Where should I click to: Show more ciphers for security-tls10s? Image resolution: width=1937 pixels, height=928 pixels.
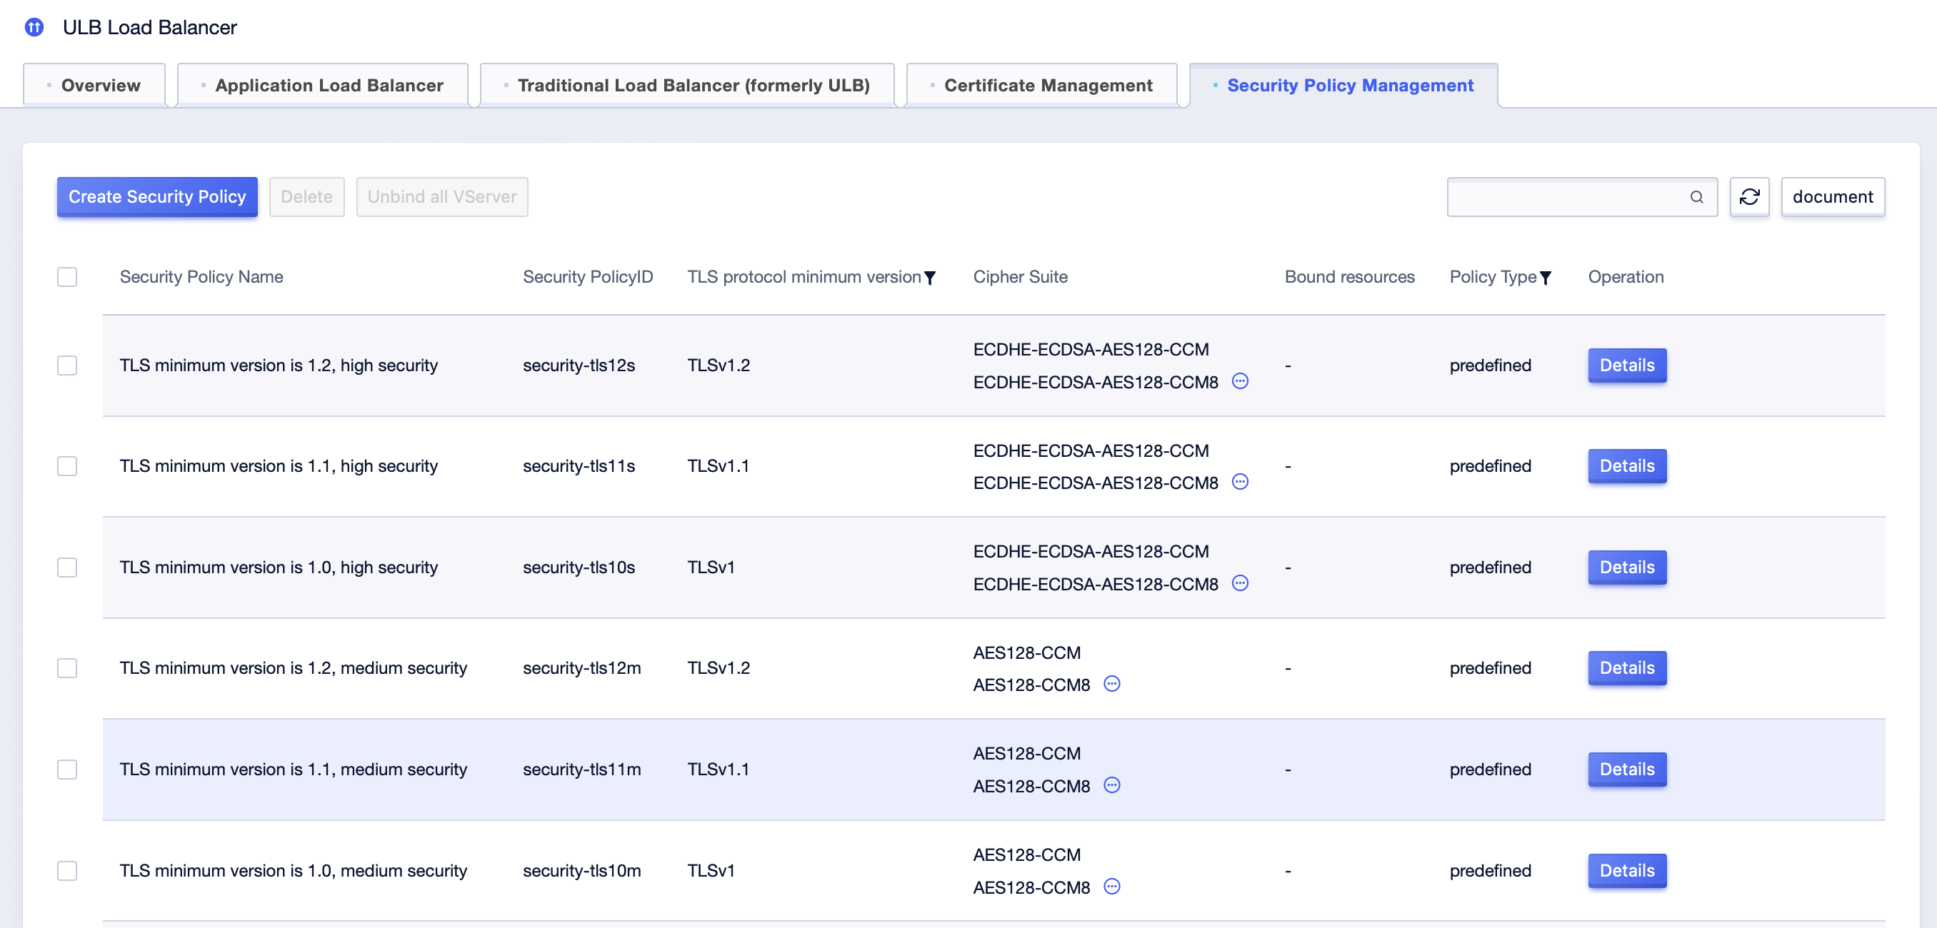(x=1240, y=583)
